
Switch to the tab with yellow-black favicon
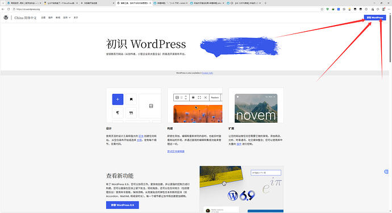coord(60,3)
